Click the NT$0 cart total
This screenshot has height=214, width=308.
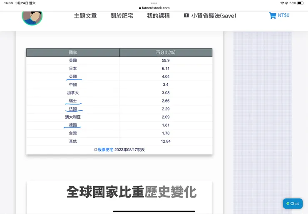283,15
